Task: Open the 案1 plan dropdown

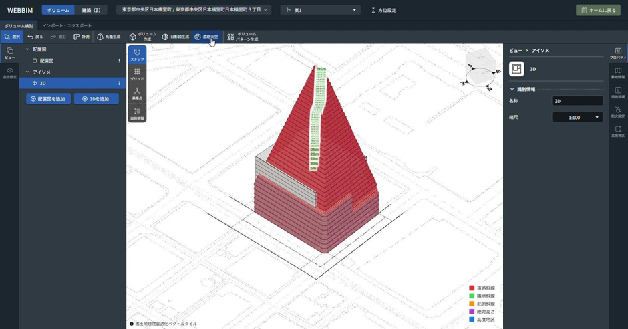Action: pos(321,10)
